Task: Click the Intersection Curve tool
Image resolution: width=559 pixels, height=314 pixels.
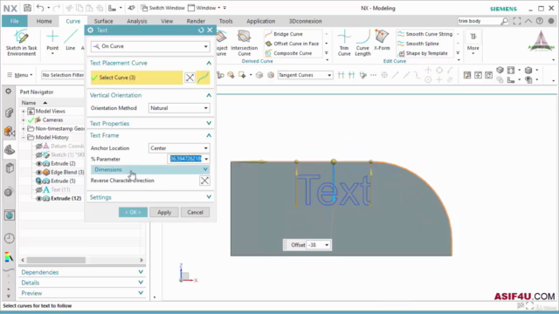Action: click(245, 43)
